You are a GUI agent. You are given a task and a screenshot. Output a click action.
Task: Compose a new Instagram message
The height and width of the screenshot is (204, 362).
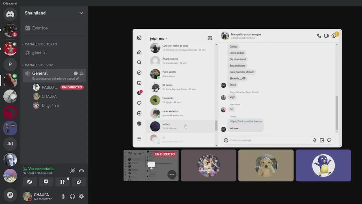point(210,38)
